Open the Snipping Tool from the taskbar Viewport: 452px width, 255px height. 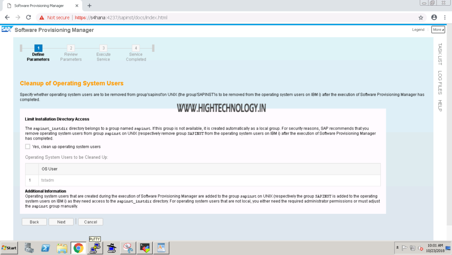point(128,248)
